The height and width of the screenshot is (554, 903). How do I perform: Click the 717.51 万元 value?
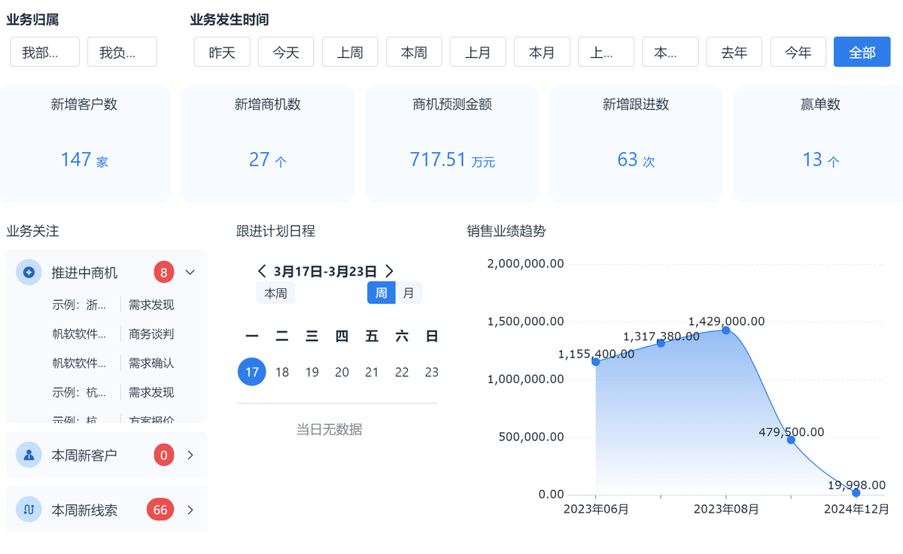[452, 160]
